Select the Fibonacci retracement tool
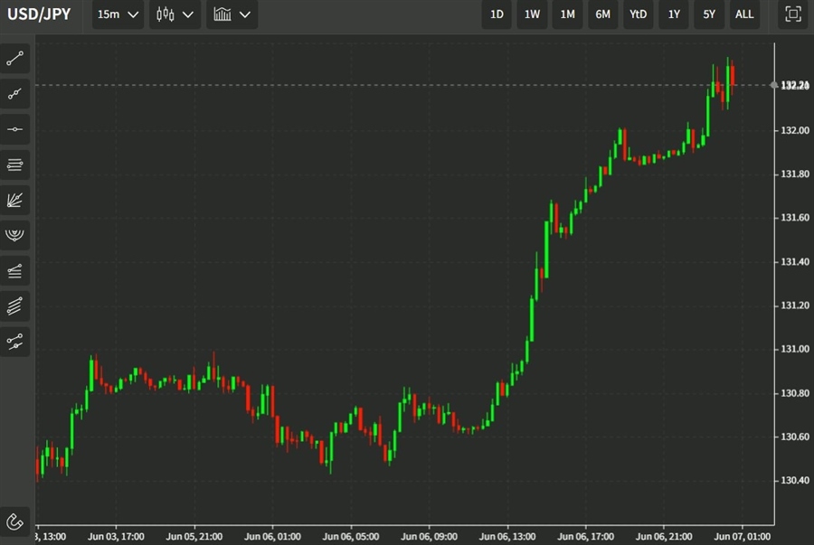Viewport: 814px width, 545px height. 15,270
